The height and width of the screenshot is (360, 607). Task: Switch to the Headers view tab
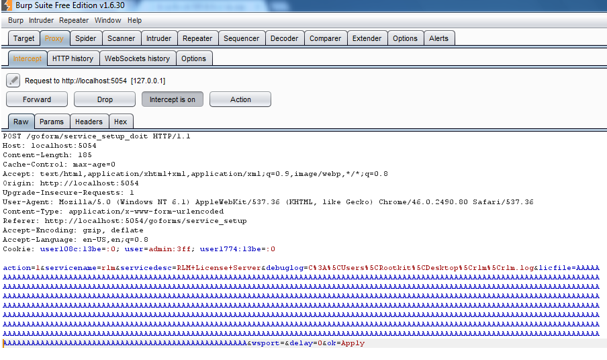point(89,122)
